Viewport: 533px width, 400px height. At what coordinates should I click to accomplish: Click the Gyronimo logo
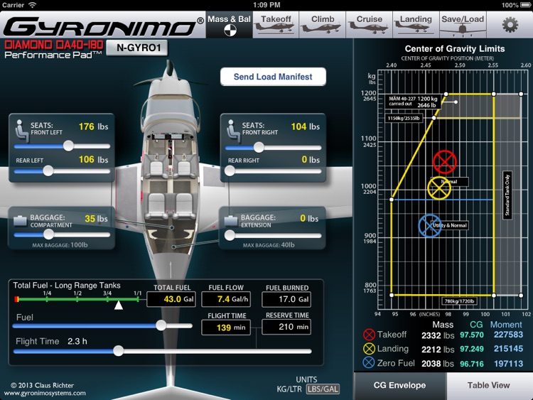(103, 26)
